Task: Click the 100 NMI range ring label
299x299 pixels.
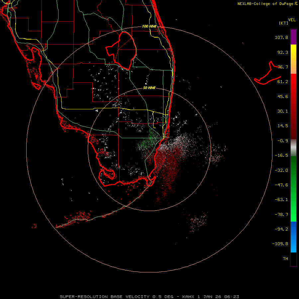Action: pyautogui.click(x=149, y=26)
